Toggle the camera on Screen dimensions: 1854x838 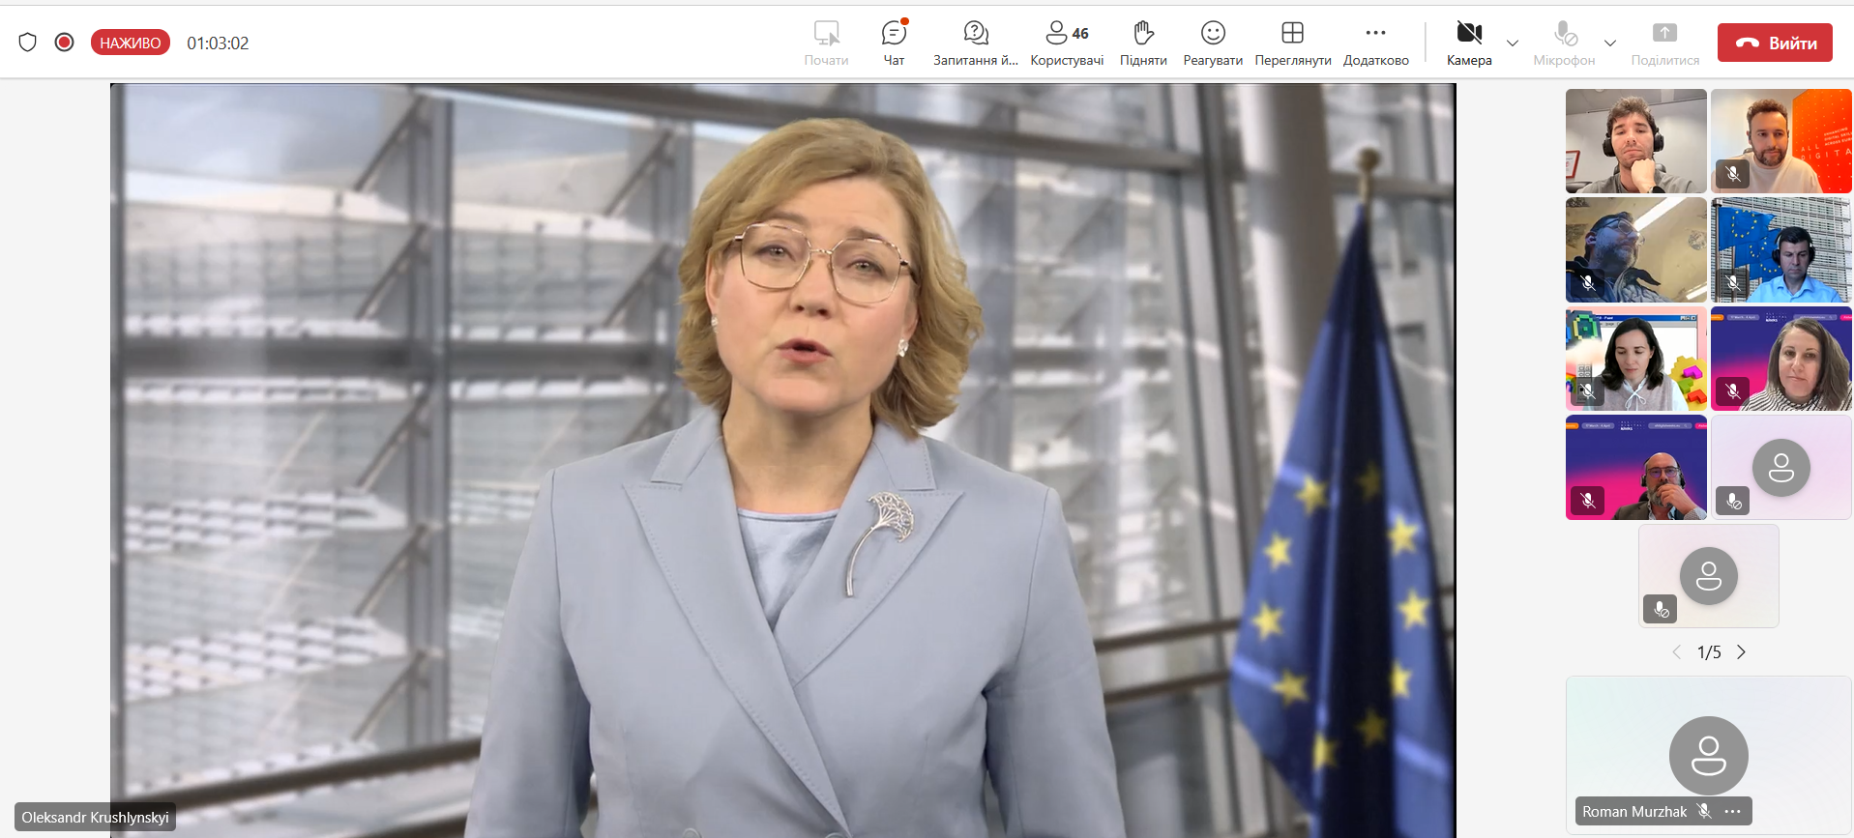coord(1469,43)
